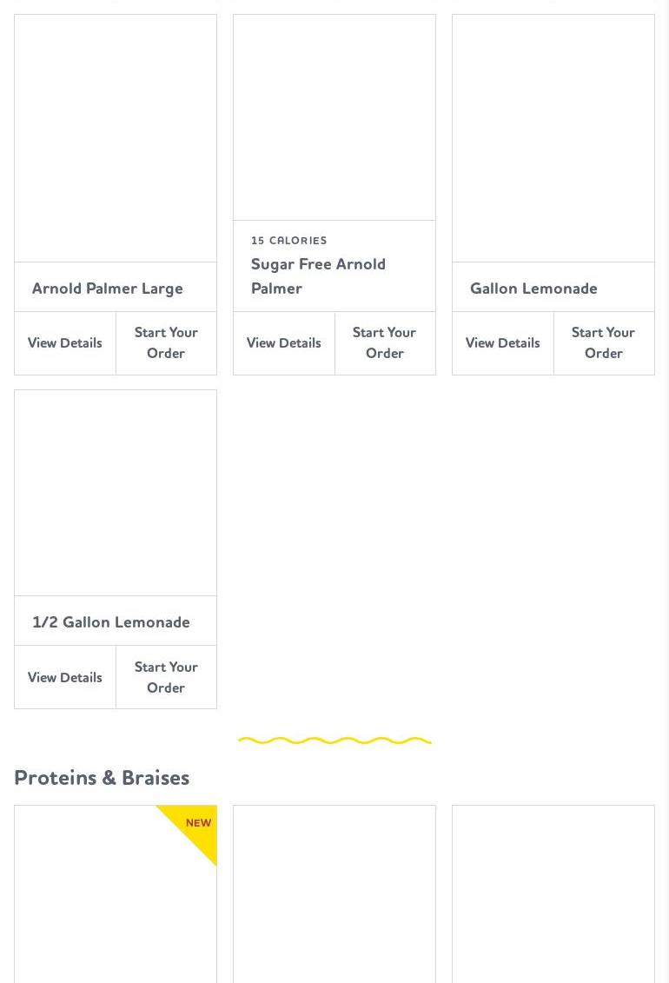Click the 15 Calories label
Viewport: 669px width, 983px height.
[289, 241]
